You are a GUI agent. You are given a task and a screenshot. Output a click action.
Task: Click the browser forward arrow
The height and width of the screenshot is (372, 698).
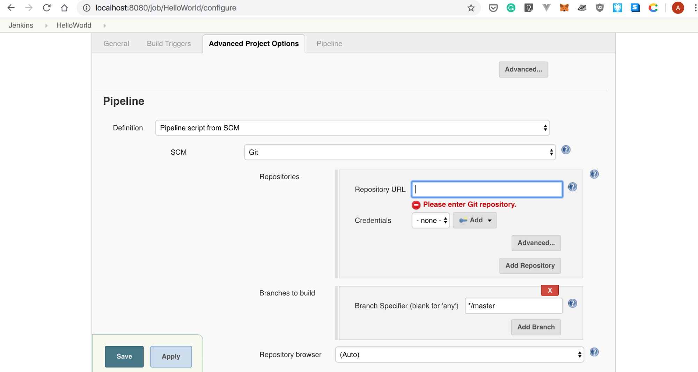29,8
